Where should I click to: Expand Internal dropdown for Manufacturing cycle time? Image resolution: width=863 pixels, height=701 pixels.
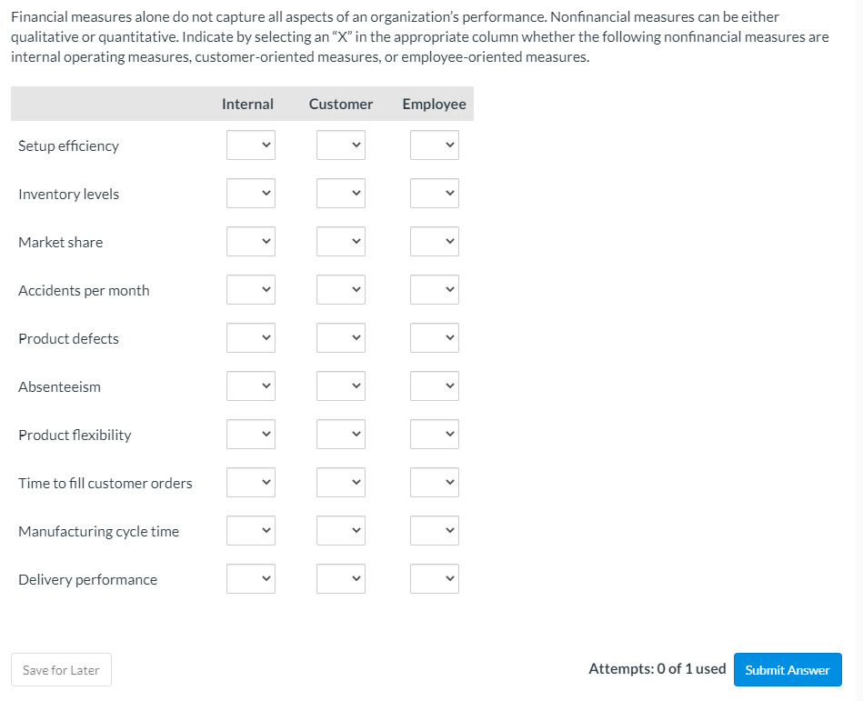point(251,530)
